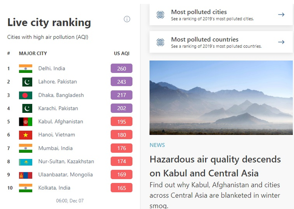The width and height of the screenshot is (294, 209).
Task: Click the red 195 AQI badge for Kabul
Action: (x=121, y=122)
